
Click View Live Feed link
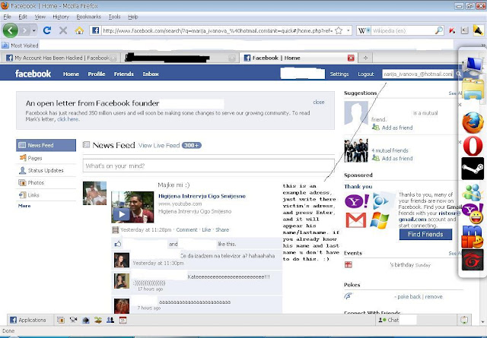tap(159, 145)
